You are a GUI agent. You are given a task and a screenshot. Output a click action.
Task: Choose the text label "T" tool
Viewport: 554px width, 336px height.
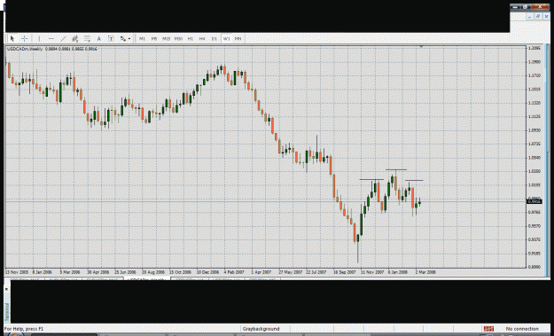click(111, 38)
